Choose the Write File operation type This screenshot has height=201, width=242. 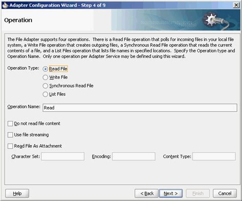[x=45, y=77]
